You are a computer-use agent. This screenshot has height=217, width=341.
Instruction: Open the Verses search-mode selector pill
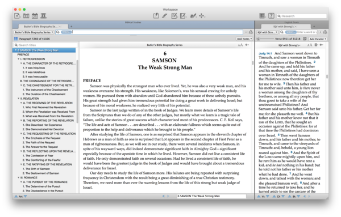coord(291,32)
